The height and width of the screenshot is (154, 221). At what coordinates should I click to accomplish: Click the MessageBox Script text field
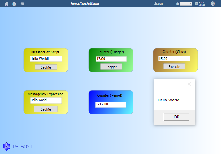coord(46,59)
